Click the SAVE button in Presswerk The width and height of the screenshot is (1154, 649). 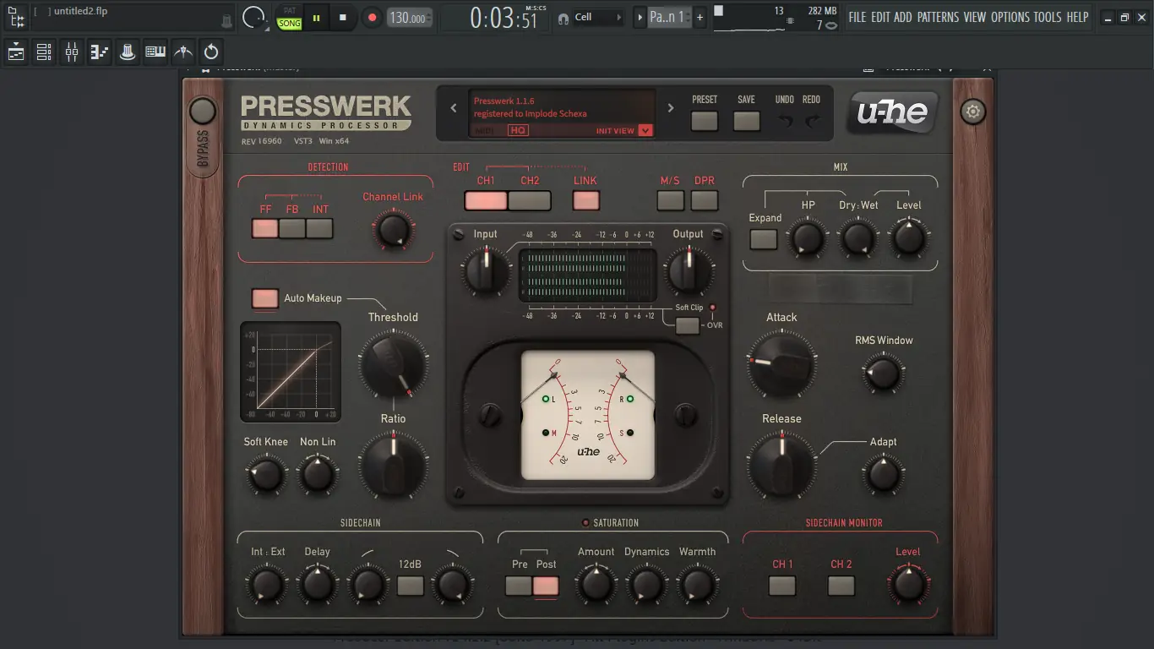click(x=746, y=121)
